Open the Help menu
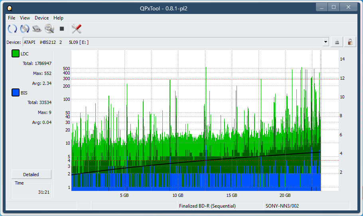 (58, 18)
